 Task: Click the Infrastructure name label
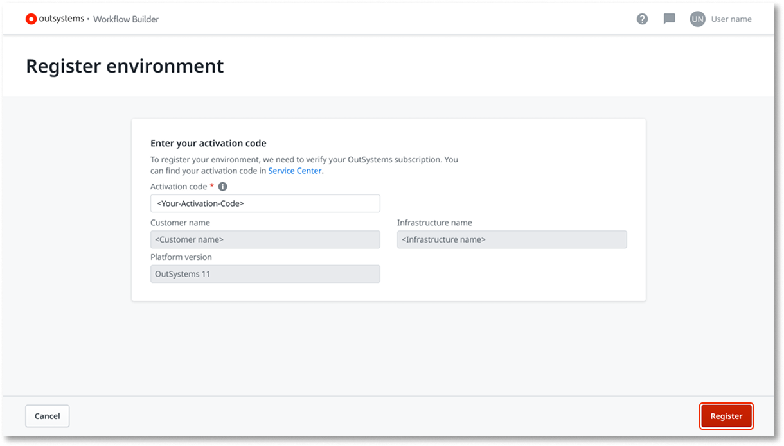click(x=434, y=223)
